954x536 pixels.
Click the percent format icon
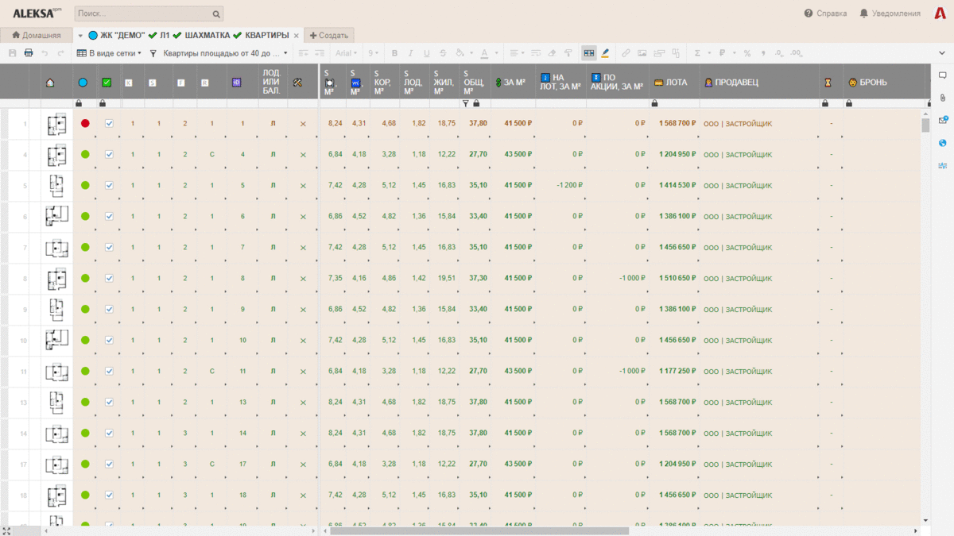[747, 53]
